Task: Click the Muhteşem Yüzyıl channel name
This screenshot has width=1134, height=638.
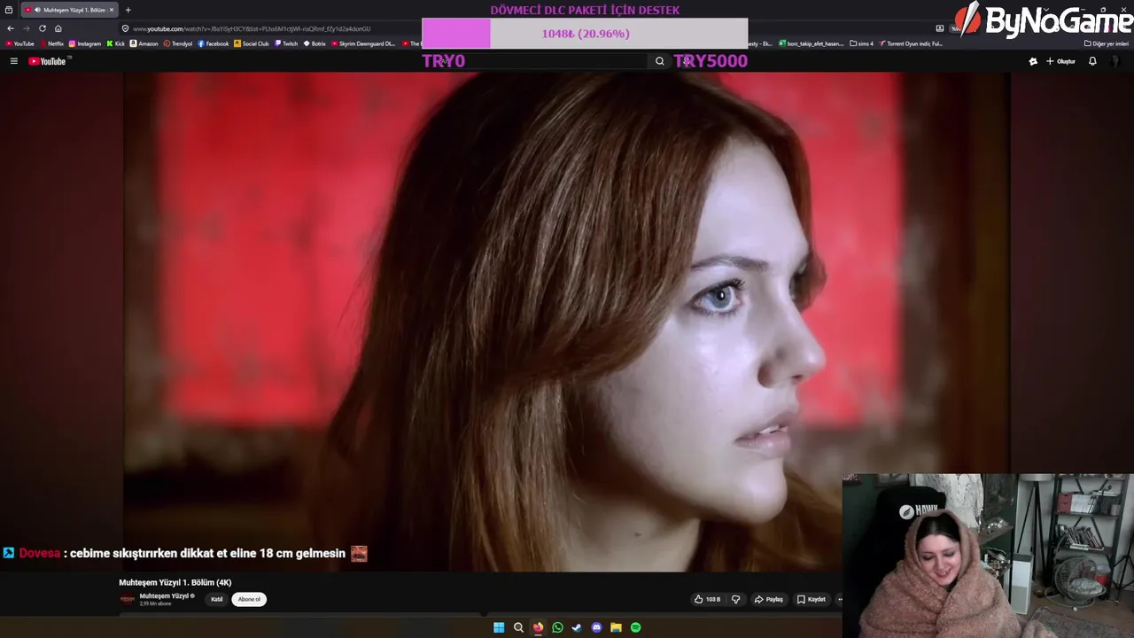Action: 164,596
